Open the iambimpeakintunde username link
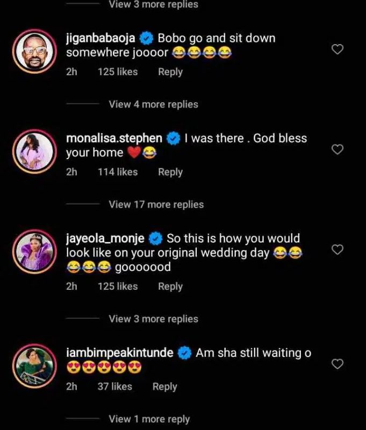The width and height of the screenshot is (366, 430). click(119, 353)
